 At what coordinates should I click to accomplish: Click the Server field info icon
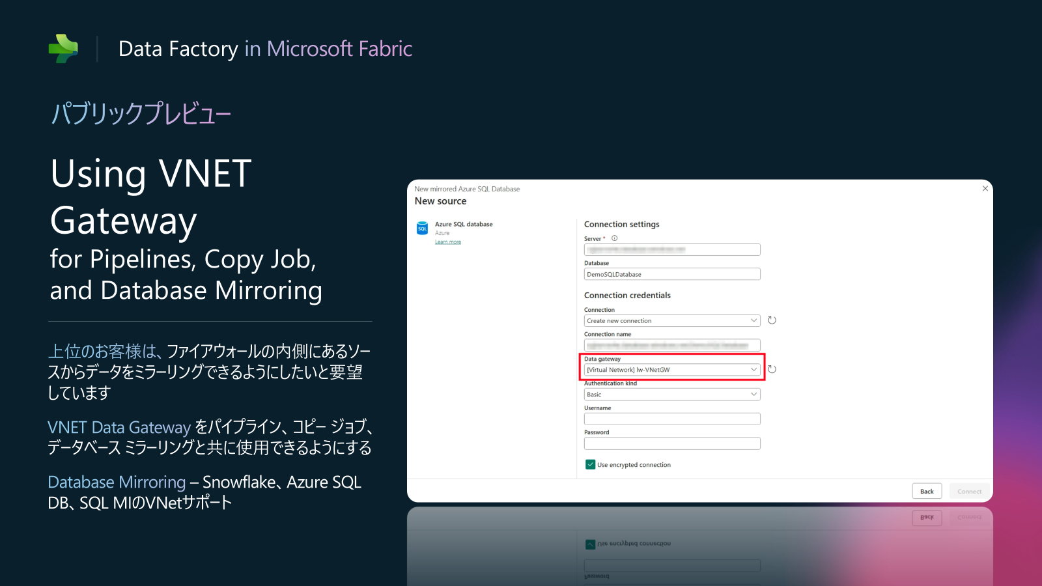coord(614,238)
